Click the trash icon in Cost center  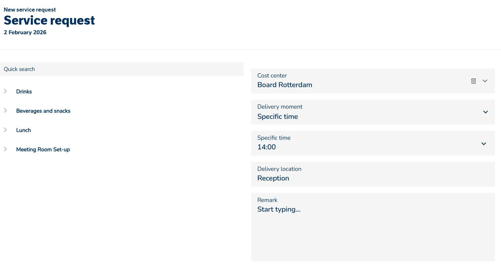click(473, 81)
